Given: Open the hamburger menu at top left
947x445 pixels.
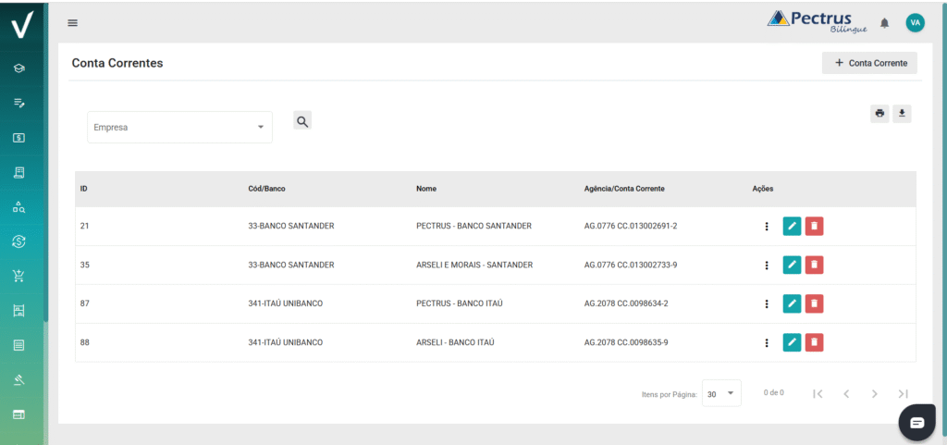Looking at the screenshot, I should 73,23.
